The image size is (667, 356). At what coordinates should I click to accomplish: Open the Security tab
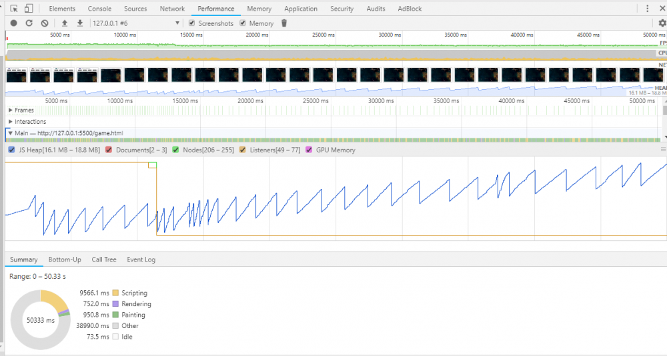[x=342, y=9]
